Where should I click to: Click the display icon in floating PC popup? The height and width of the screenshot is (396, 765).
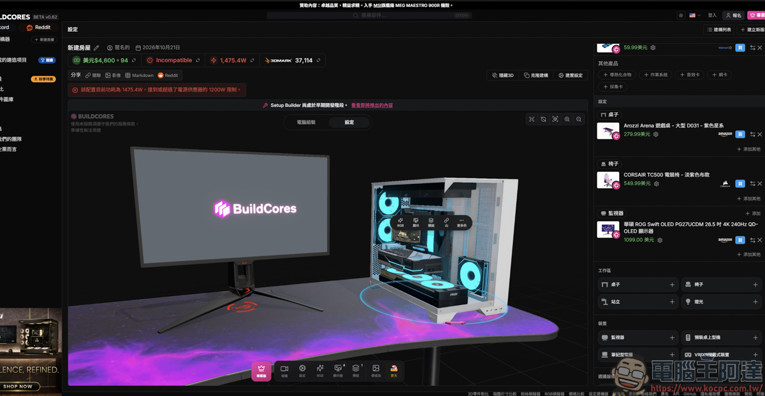pyautogui.click(x=416, y=222)
